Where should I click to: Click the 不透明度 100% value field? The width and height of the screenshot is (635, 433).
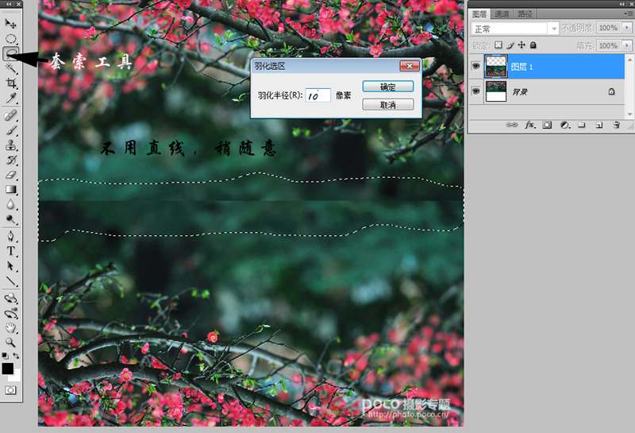(609, 28)
